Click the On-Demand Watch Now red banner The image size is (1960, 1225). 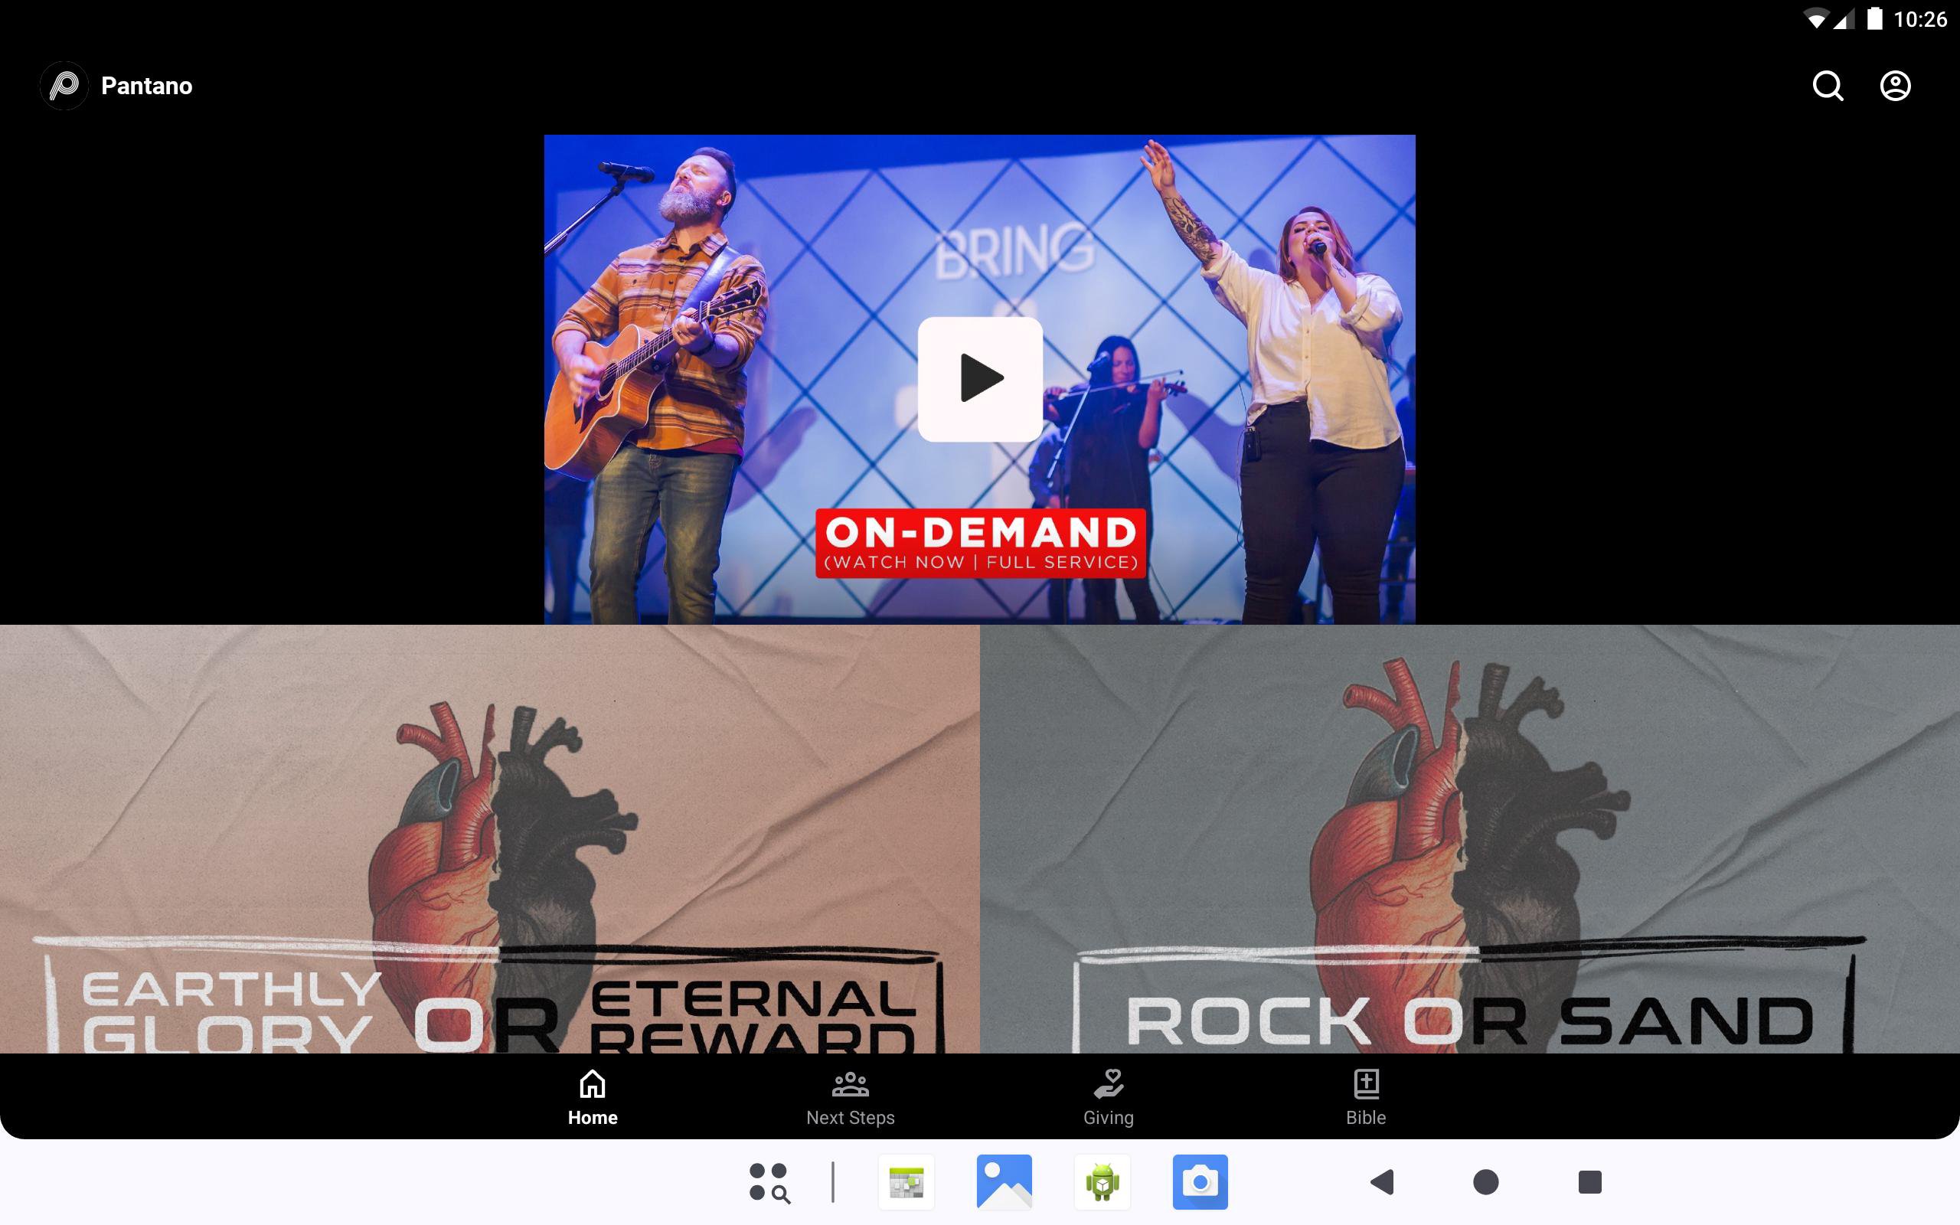(x=980, y=544)
